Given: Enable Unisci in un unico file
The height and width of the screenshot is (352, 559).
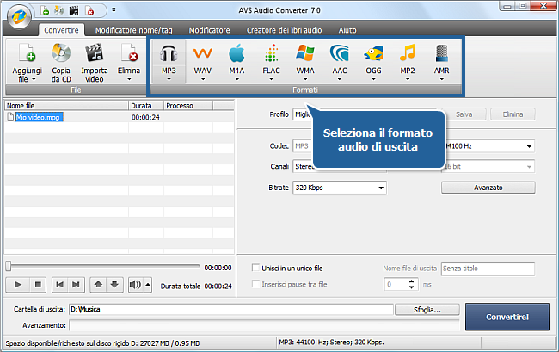Looking at the screenshot, I should [255, 269].
